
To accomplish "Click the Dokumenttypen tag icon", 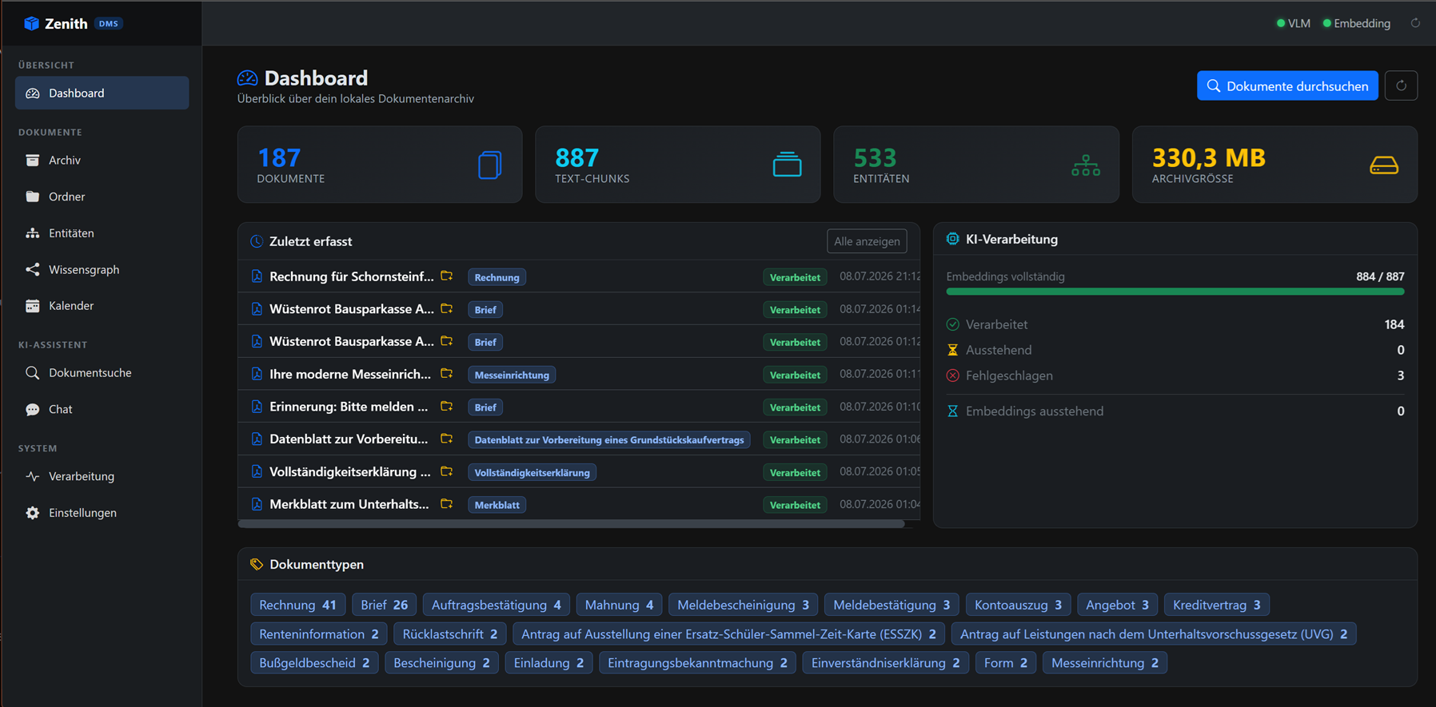I will [257, 564].
